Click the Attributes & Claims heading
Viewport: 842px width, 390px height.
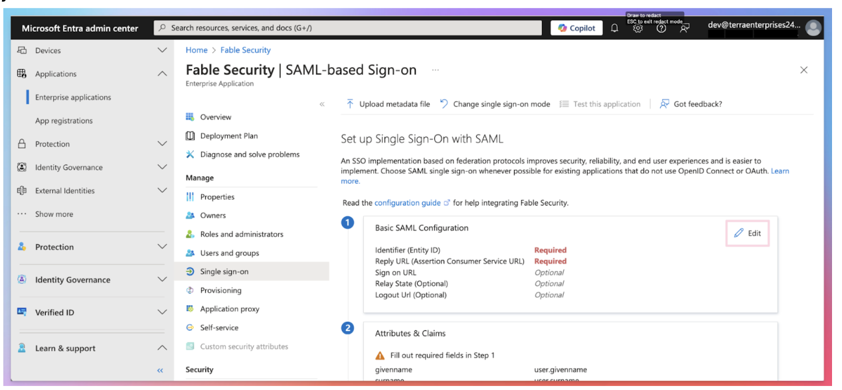[x=410, y=334]
